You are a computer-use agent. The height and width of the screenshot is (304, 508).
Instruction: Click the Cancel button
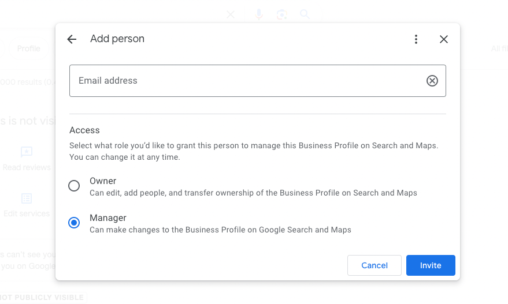[x=374, y=265]
